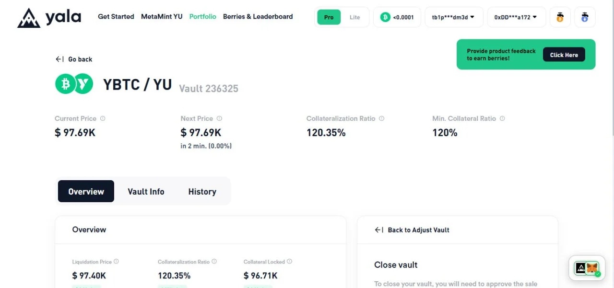
Task: Open the orange berry character icon
Action: (560, 17)
